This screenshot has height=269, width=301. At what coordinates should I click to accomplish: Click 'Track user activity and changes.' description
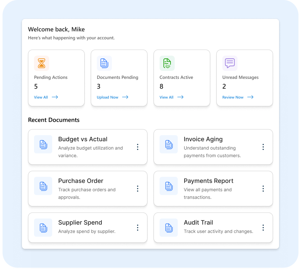(219, 231)
